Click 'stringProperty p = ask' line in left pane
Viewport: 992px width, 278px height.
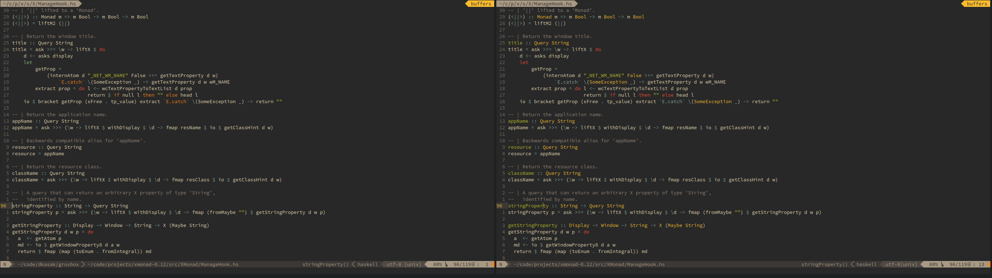pyautogui.click(x=169, y=212)
